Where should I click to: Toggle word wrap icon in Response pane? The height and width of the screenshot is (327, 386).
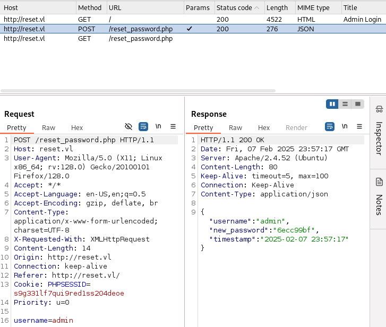point(330,126)
